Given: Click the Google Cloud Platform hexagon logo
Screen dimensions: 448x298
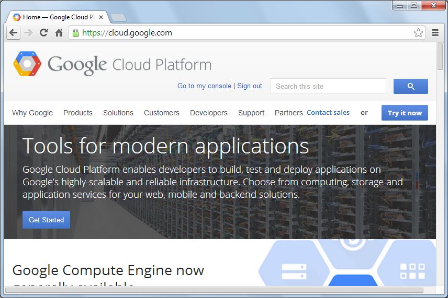Looking at the screenshot, I should (x=27, y=64).
